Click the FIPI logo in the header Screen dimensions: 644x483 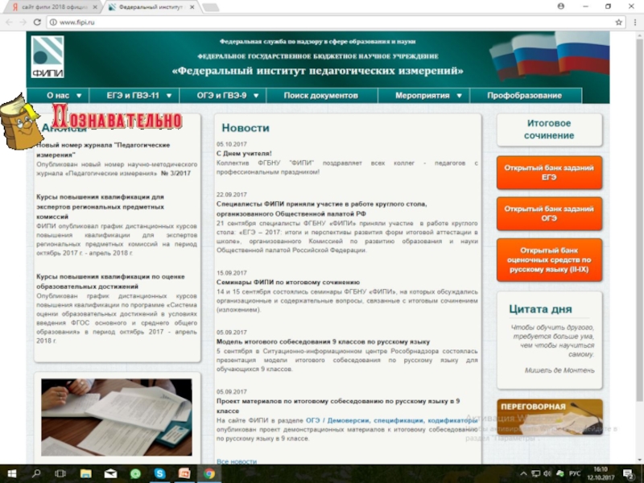pyautogui.click(x=47, y=56)
